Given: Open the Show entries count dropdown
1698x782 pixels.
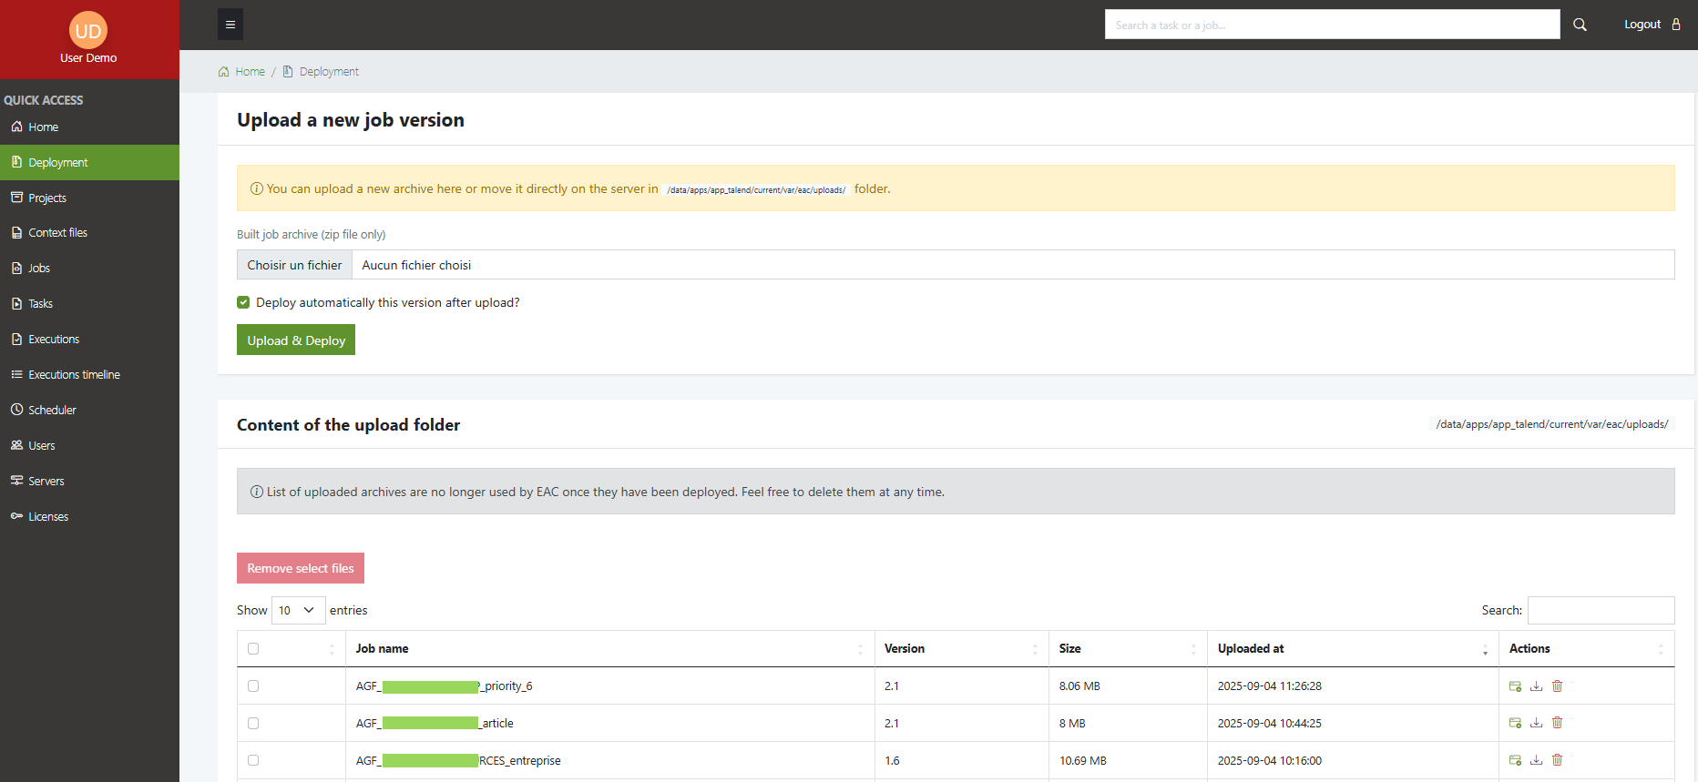Looking at the screenshot, I should tap(298, 610).
